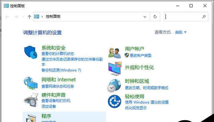Click 更改帐户类型 link

click(x=140, y=55)
